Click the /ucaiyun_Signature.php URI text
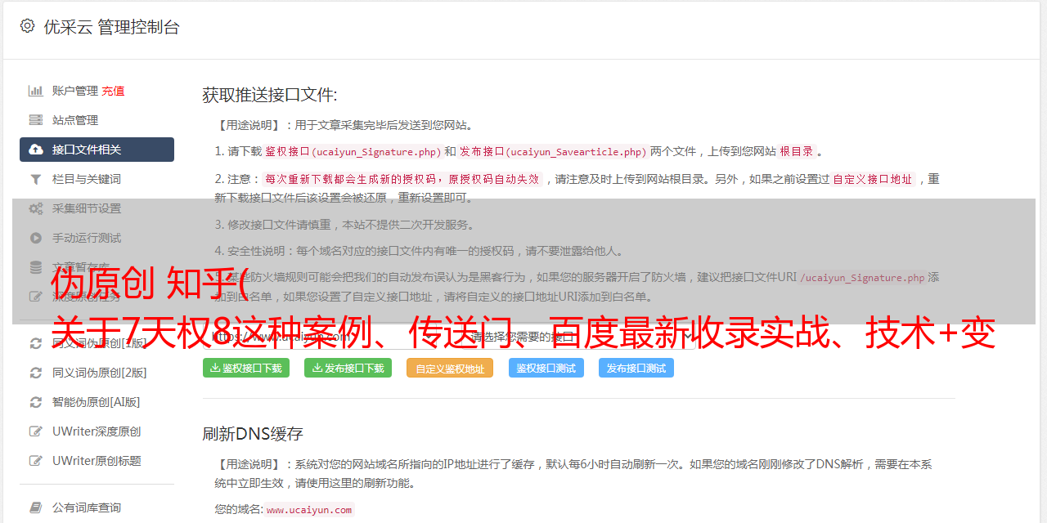1047x523 pixels. click(862, 278)
